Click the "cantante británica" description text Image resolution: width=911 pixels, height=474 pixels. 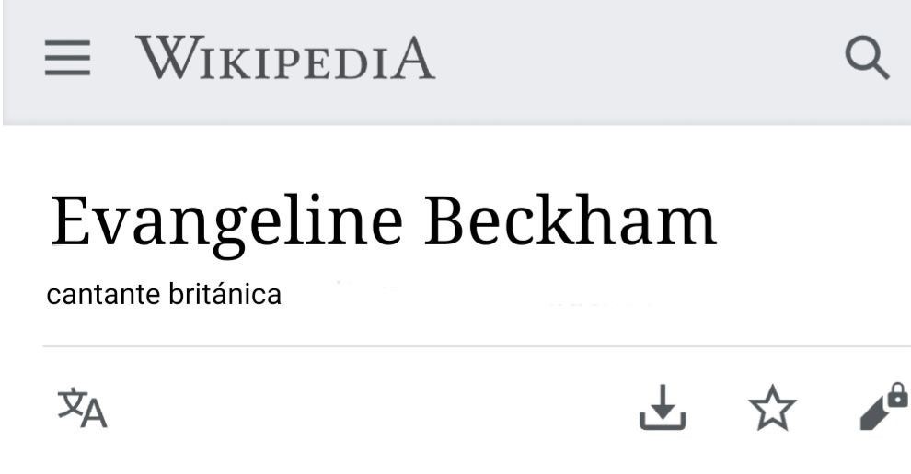(164, 294)
